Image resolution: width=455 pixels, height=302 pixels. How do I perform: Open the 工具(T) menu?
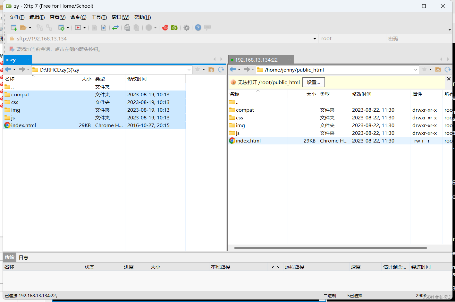click(99, 17)
